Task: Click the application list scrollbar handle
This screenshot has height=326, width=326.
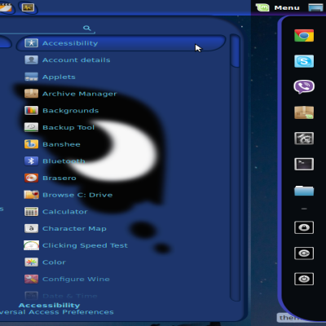Action: click(235, 51)
